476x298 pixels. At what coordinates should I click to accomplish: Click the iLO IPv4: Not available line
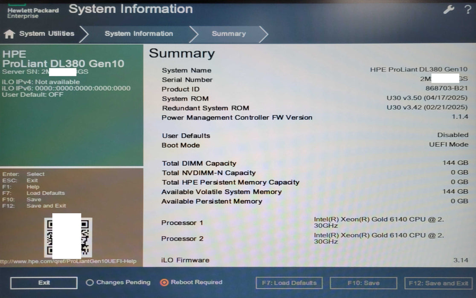point(41,82)
